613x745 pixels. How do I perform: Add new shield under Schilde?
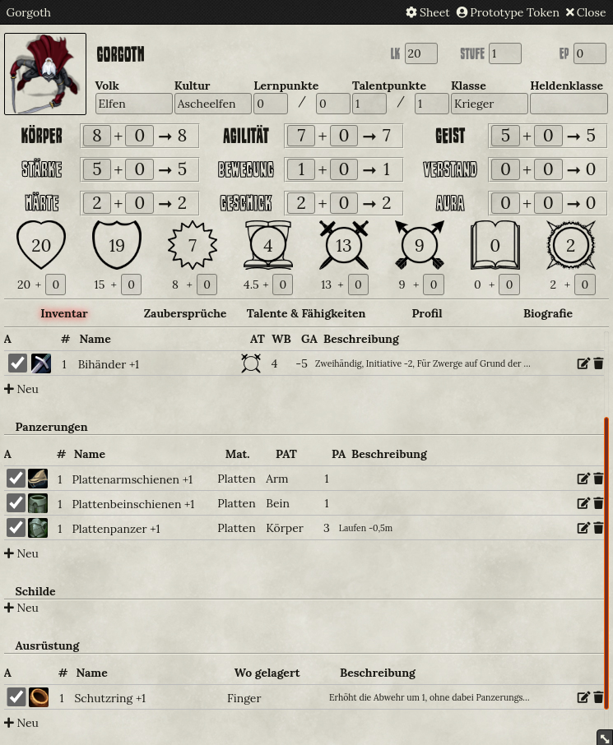(21, 608)
